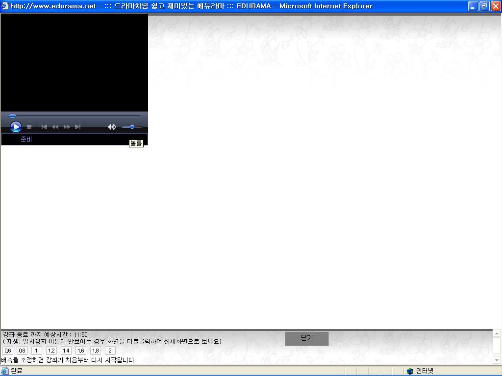502x376 pixels.
Task: Click the video seek bar handle
Action: (x=12, y=116)
